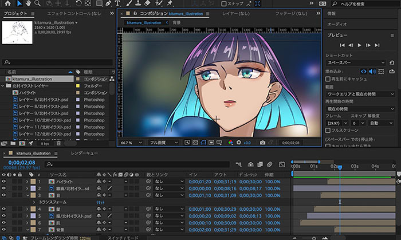Switch to the フッテージ (なし) tab
The height and width of the screenshot is (240, 401).
[x=291, y=13]
